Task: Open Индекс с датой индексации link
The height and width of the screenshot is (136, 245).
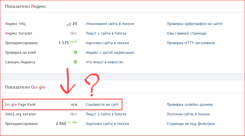Action: point(110,53)
